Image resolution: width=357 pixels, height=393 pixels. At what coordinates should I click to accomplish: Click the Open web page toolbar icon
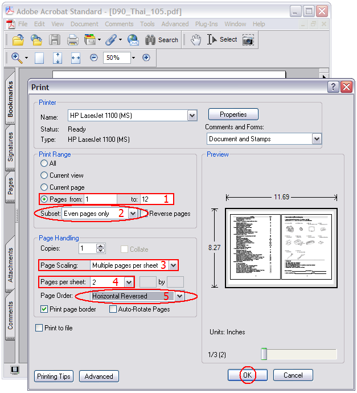(36, 40)
